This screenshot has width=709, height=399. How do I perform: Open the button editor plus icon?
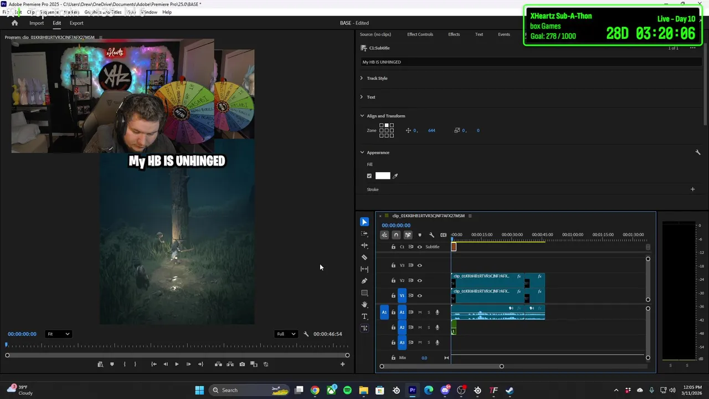pos(342,364)
